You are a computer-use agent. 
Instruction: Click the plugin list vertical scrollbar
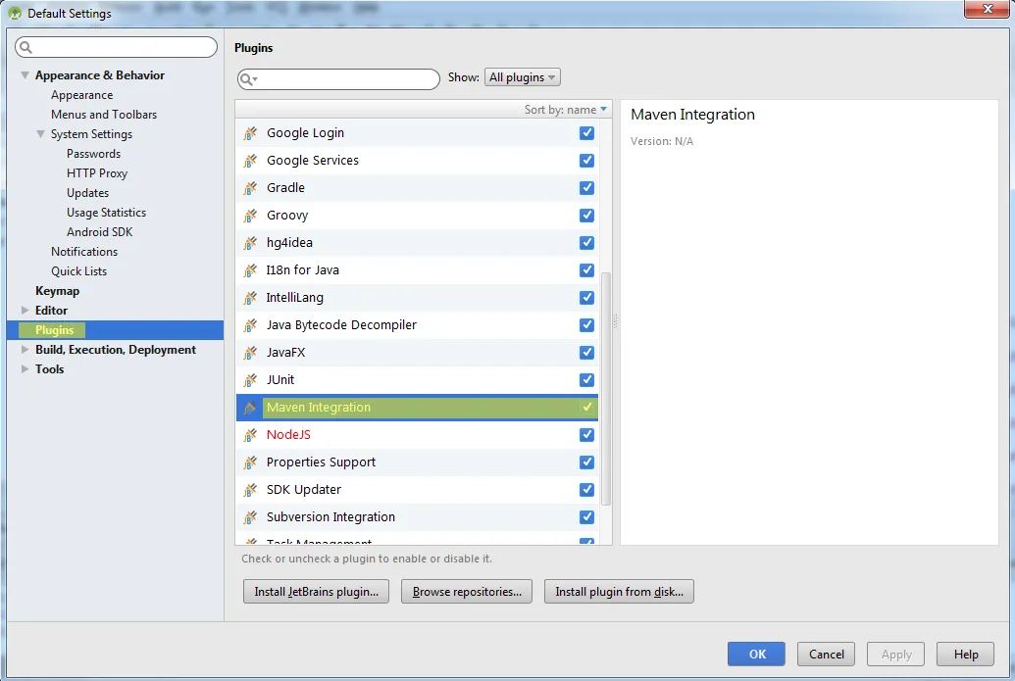coord(606,388)
